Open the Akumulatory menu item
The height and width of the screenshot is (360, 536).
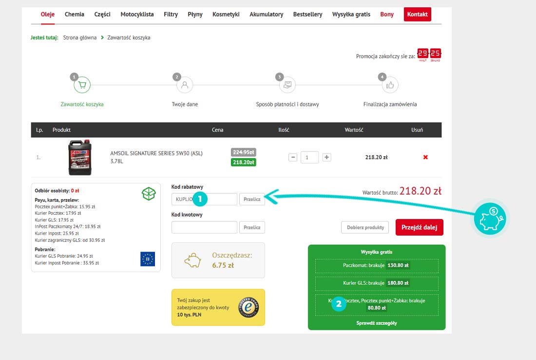[266, 14]
